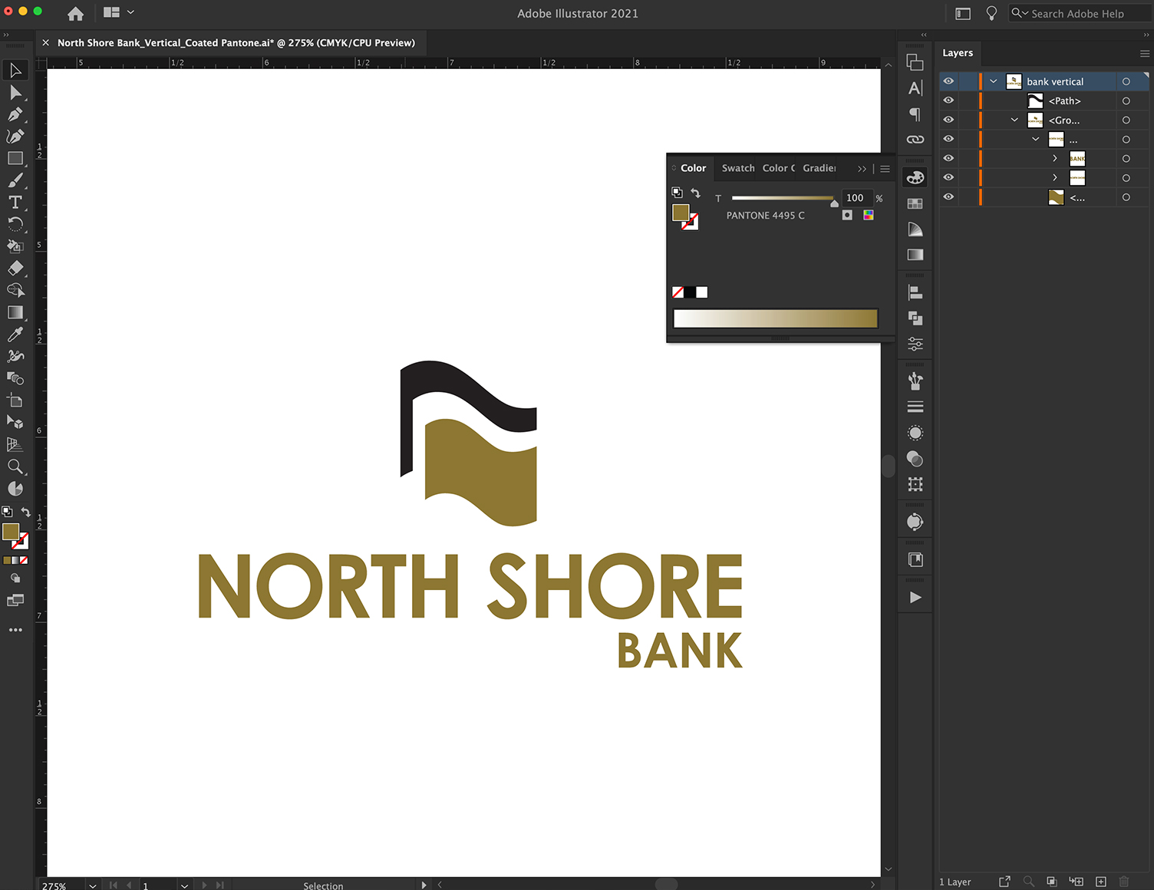Image resolution: width=1154 pixels, height=890 pixels.
Task: Toggle visibility of gold wave sublayer
Action: click(948, 197)
